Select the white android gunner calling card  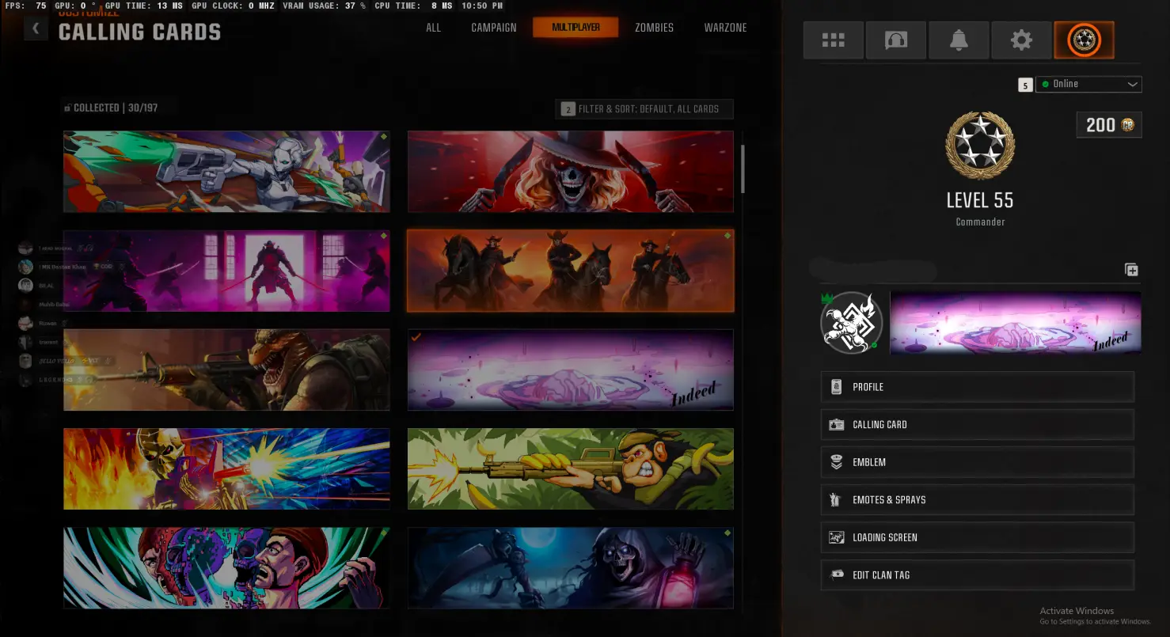[x=226, y=172]
